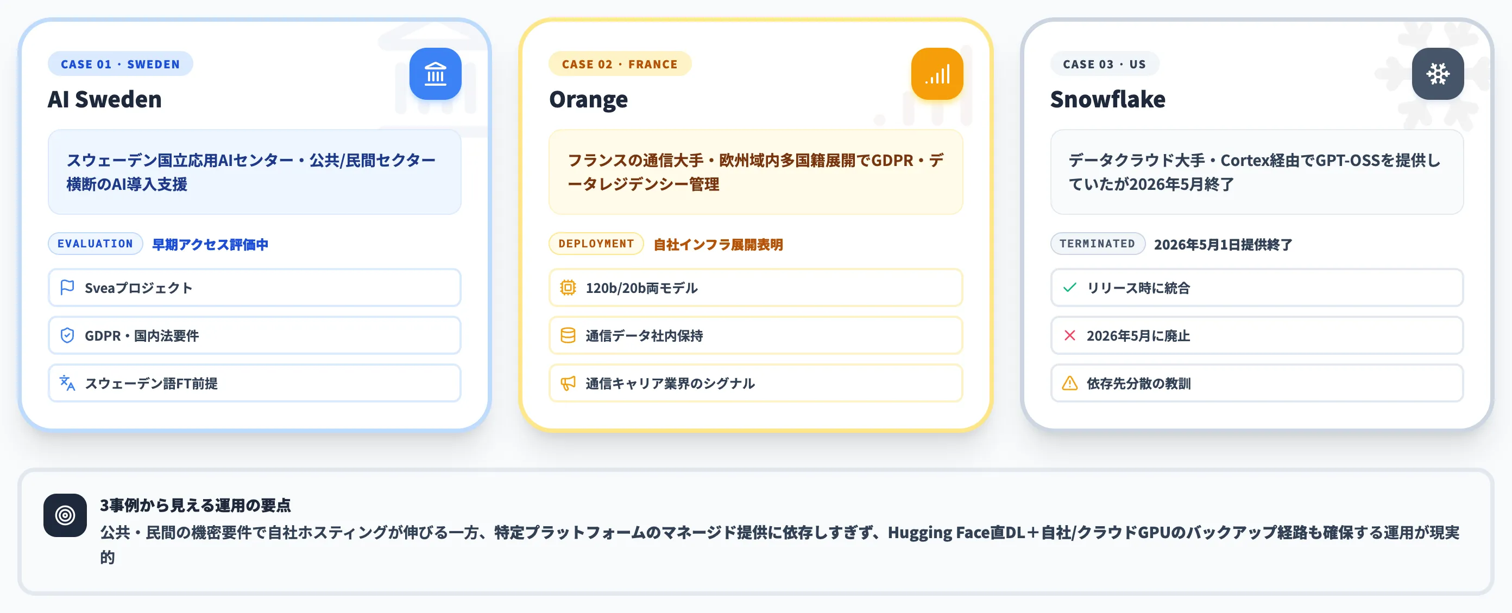Screen dimensions: 1512x613
Task: Click the CASE 01 · SWEDEN badge
Action: click(x=121, y=64)
